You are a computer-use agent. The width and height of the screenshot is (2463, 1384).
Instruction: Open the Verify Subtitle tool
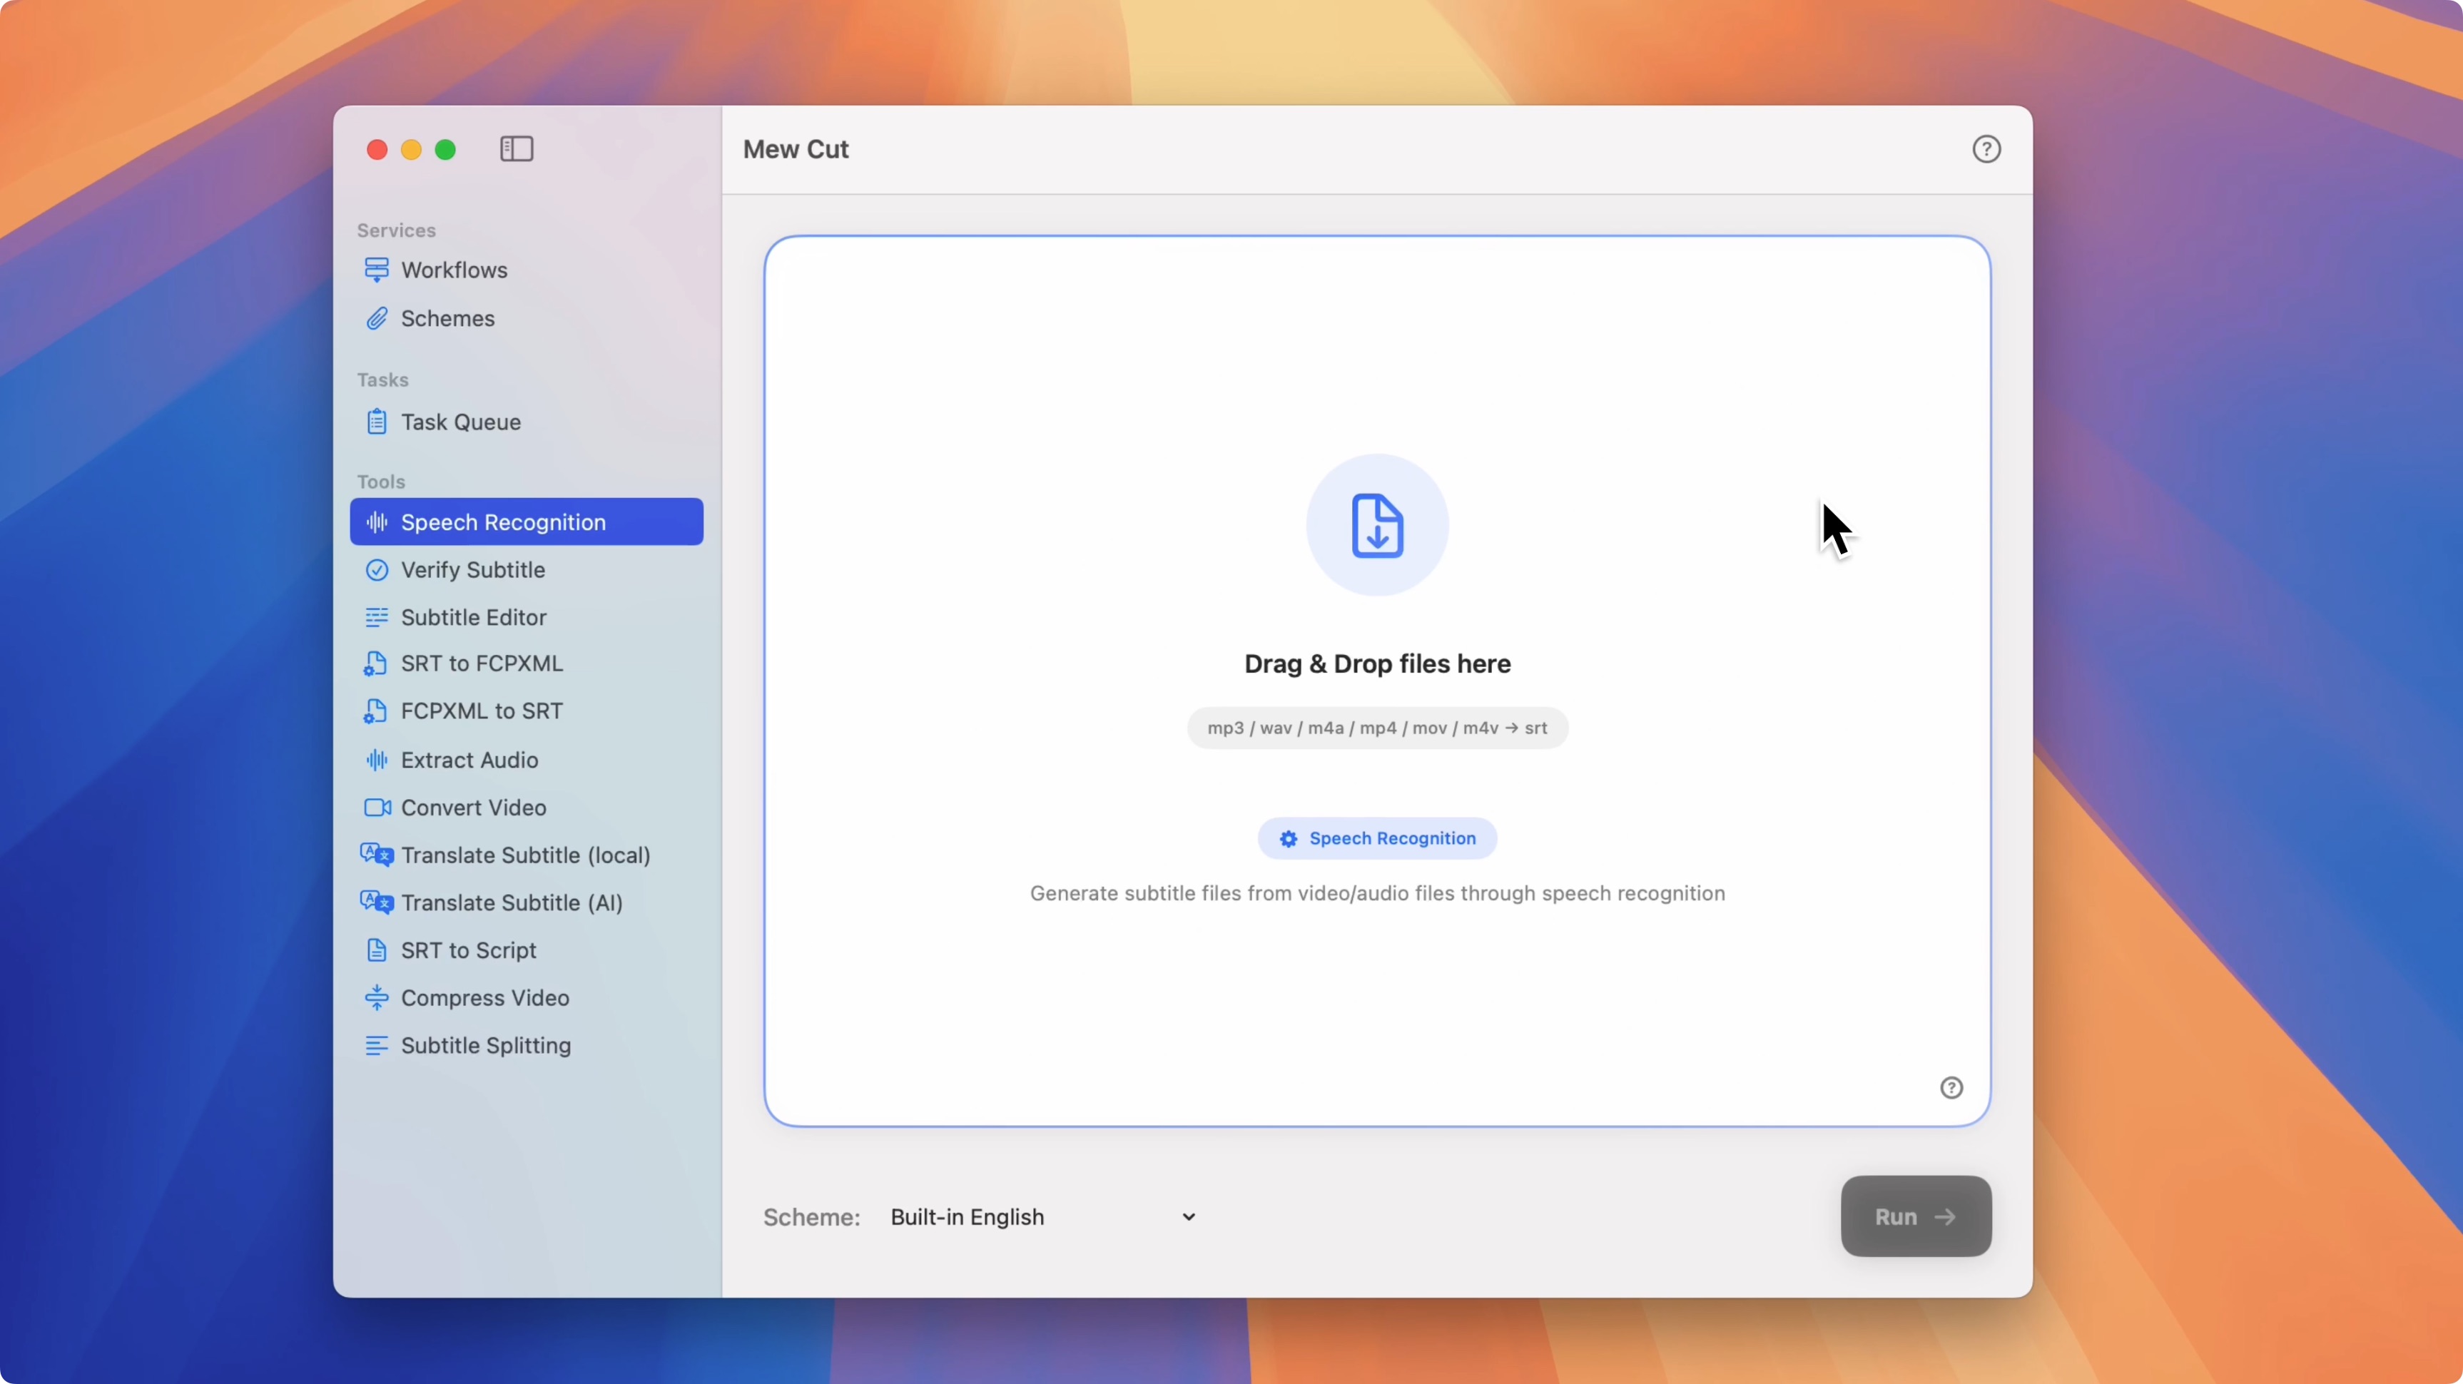[473, 570]
